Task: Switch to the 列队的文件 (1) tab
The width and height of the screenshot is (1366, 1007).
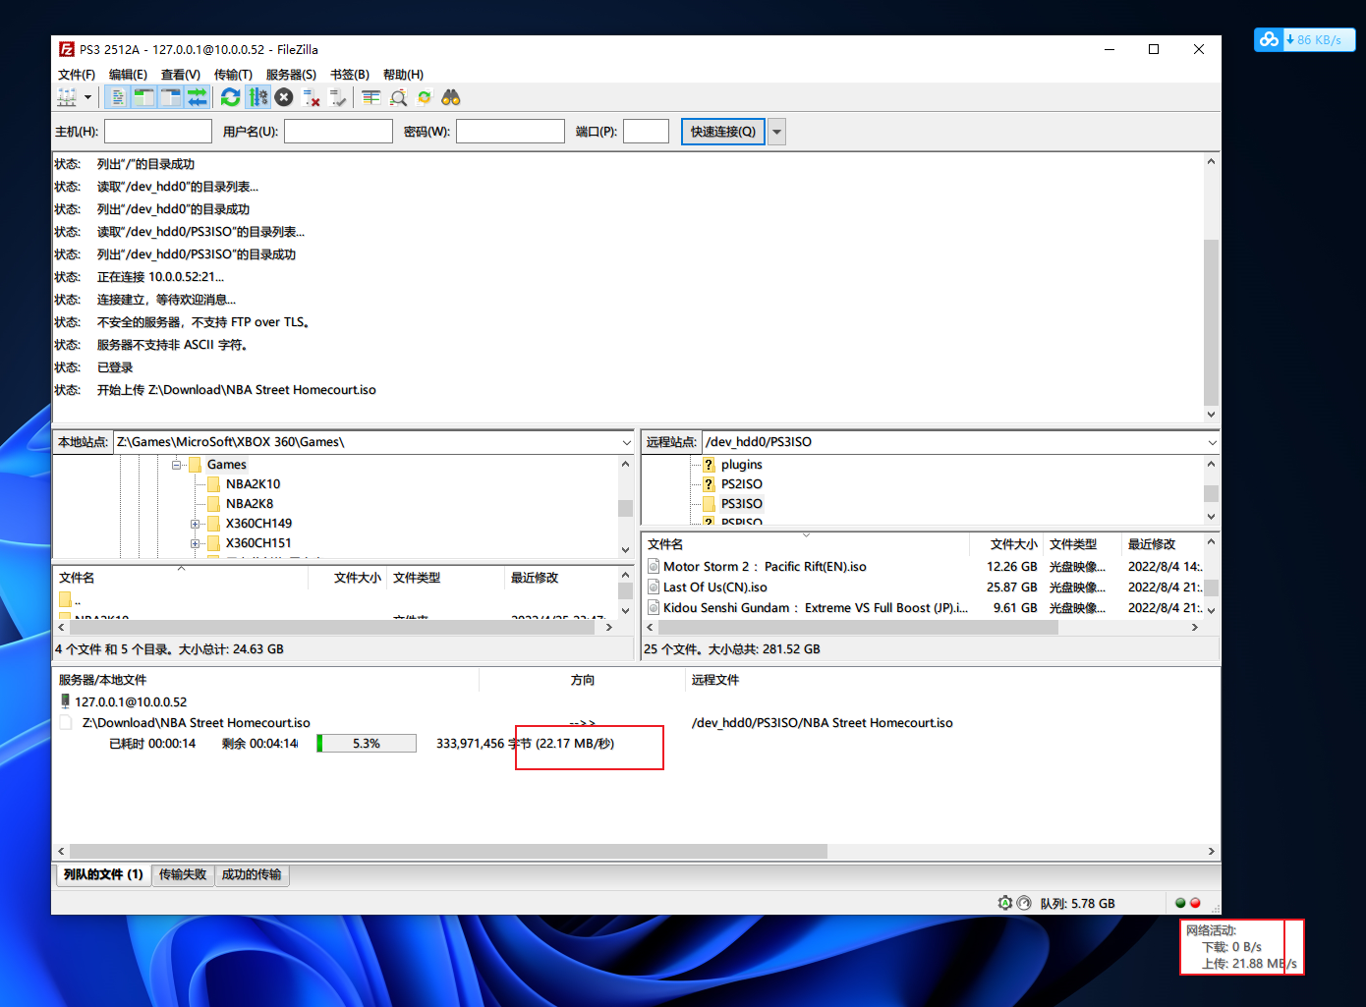Action: (x=103, y=874)
